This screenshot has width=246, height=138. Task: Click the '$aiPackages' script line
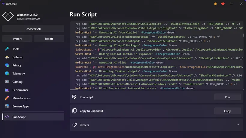coord(159,50)
